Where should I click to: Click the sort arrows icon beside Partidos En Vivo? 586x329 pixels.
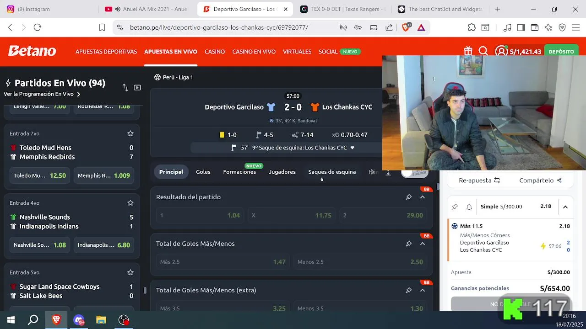coord(125,87)
